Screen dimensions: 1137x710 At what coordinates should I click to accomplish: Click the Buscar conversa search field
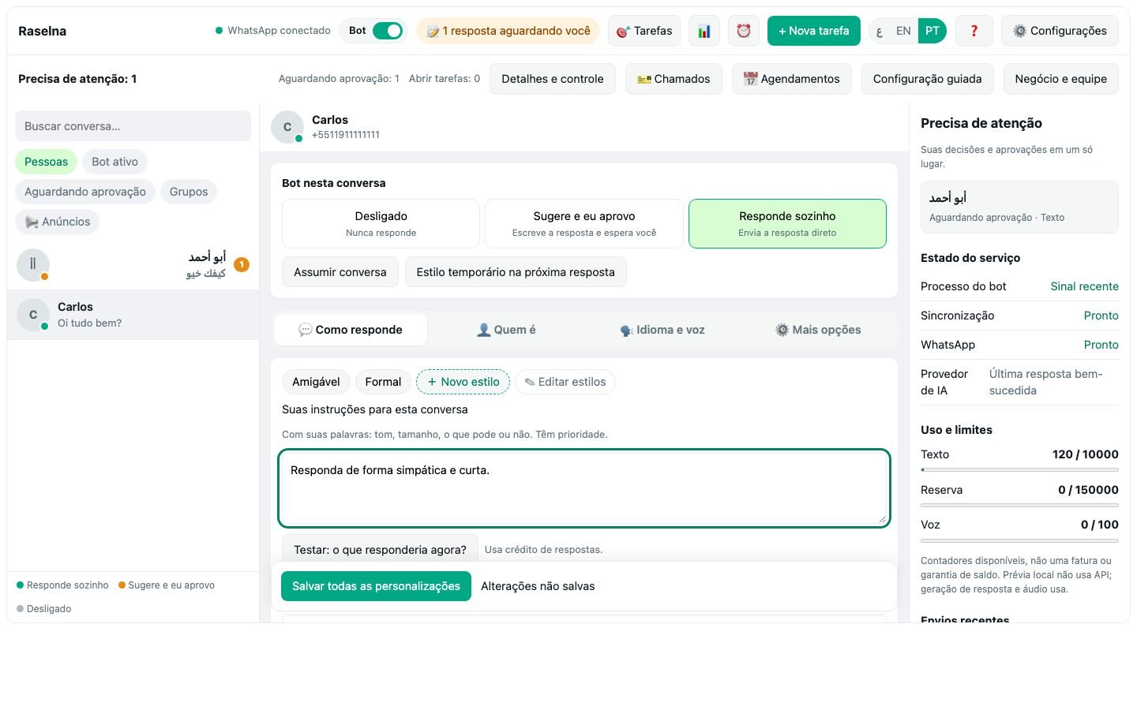133,126
